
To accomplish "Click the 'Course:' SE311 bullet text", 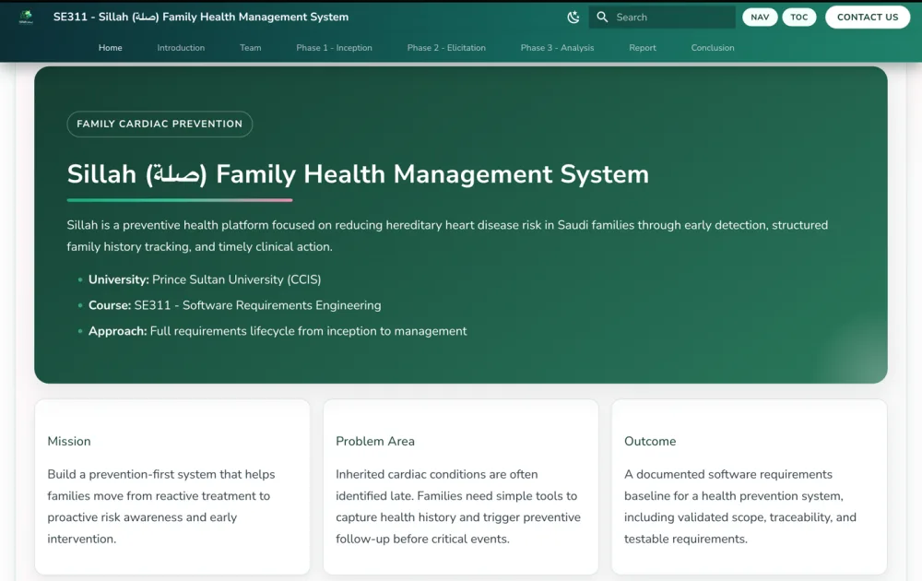I will [234, 306].
